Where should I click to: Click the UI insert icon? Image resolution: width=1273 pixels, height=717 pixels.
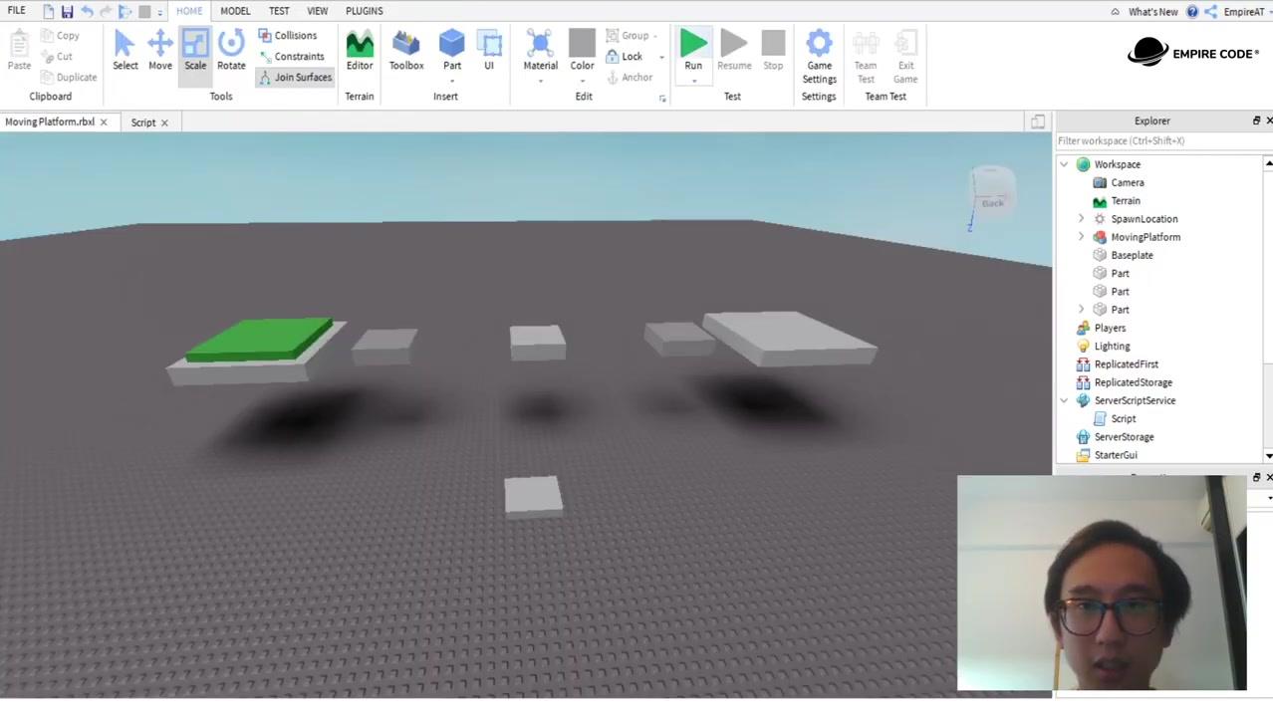point(489,50)
